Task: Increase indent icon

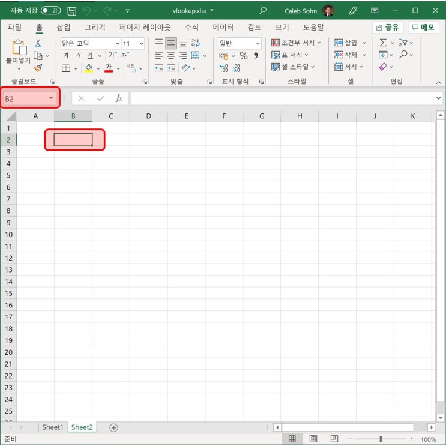Action: pyautogui.click(x=171, y=68)
